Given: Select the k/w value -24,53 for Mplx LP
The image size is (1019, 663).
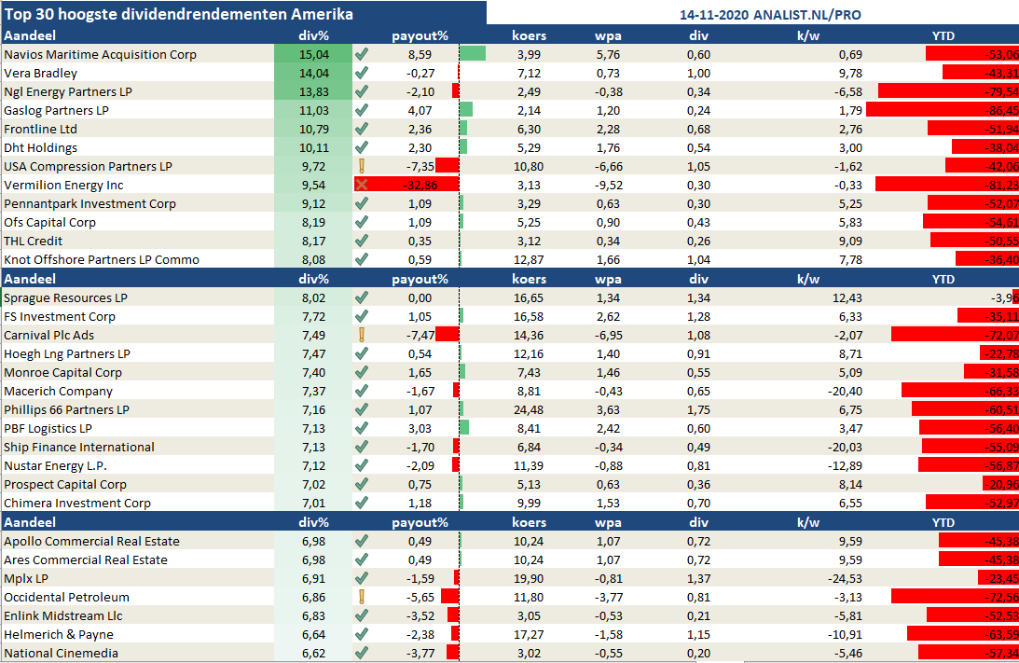Looking at the screenshot, I should [845, 578].
